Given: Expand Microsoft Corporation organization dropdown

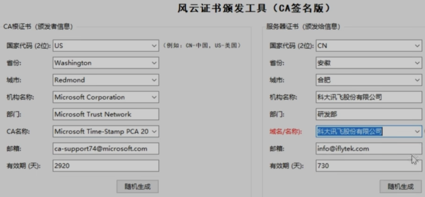Looking at the screenshot, I should coord(154,97).
